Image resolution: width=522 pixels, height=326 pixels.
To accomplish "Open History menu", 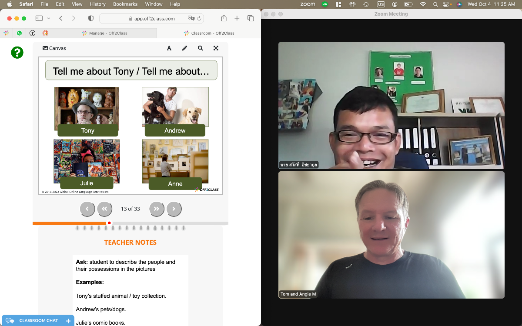I will point(98,4).
